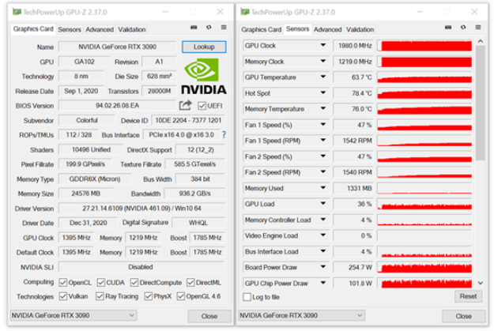Click screenshot camera icon in Sensors window
Viewport: 494px width, 331px height.
(448, 28)
